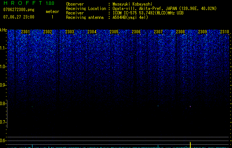Viewport: 232px width, 148px height.
Task: Click the 2301 time marker
Action: 25,32
